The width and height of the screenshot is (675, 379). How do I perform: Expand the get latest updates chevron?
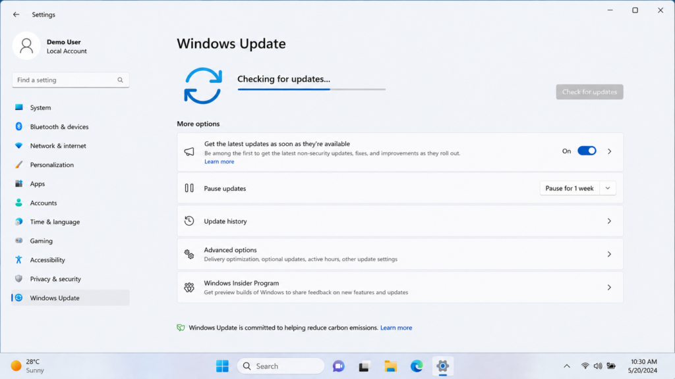point(609,151)
